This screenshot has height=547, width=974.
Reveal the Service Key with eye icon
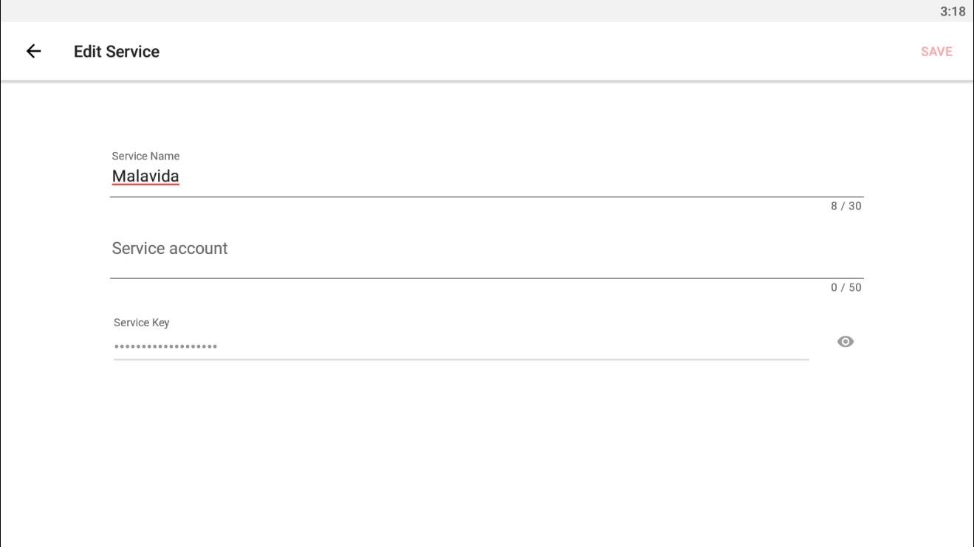[x=846, y=342]
